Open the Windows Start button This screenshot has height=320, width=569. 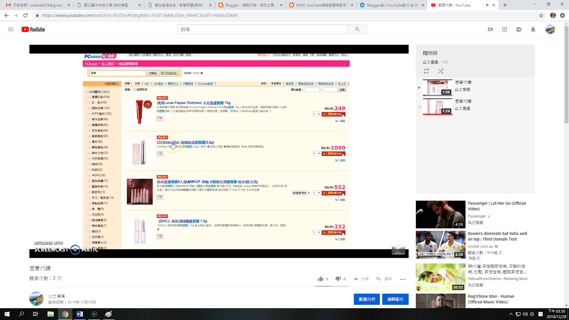pyautogui.click(x=7, y=314)
